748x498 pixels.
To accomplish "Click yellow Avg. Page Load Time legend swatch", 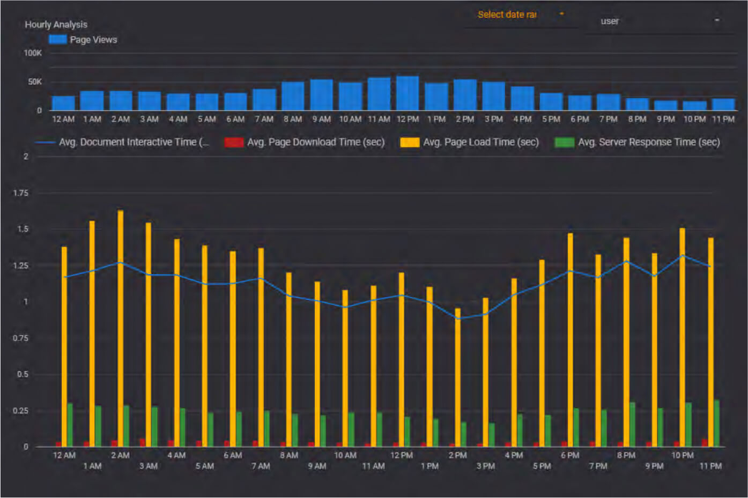I will coord(410,142).
